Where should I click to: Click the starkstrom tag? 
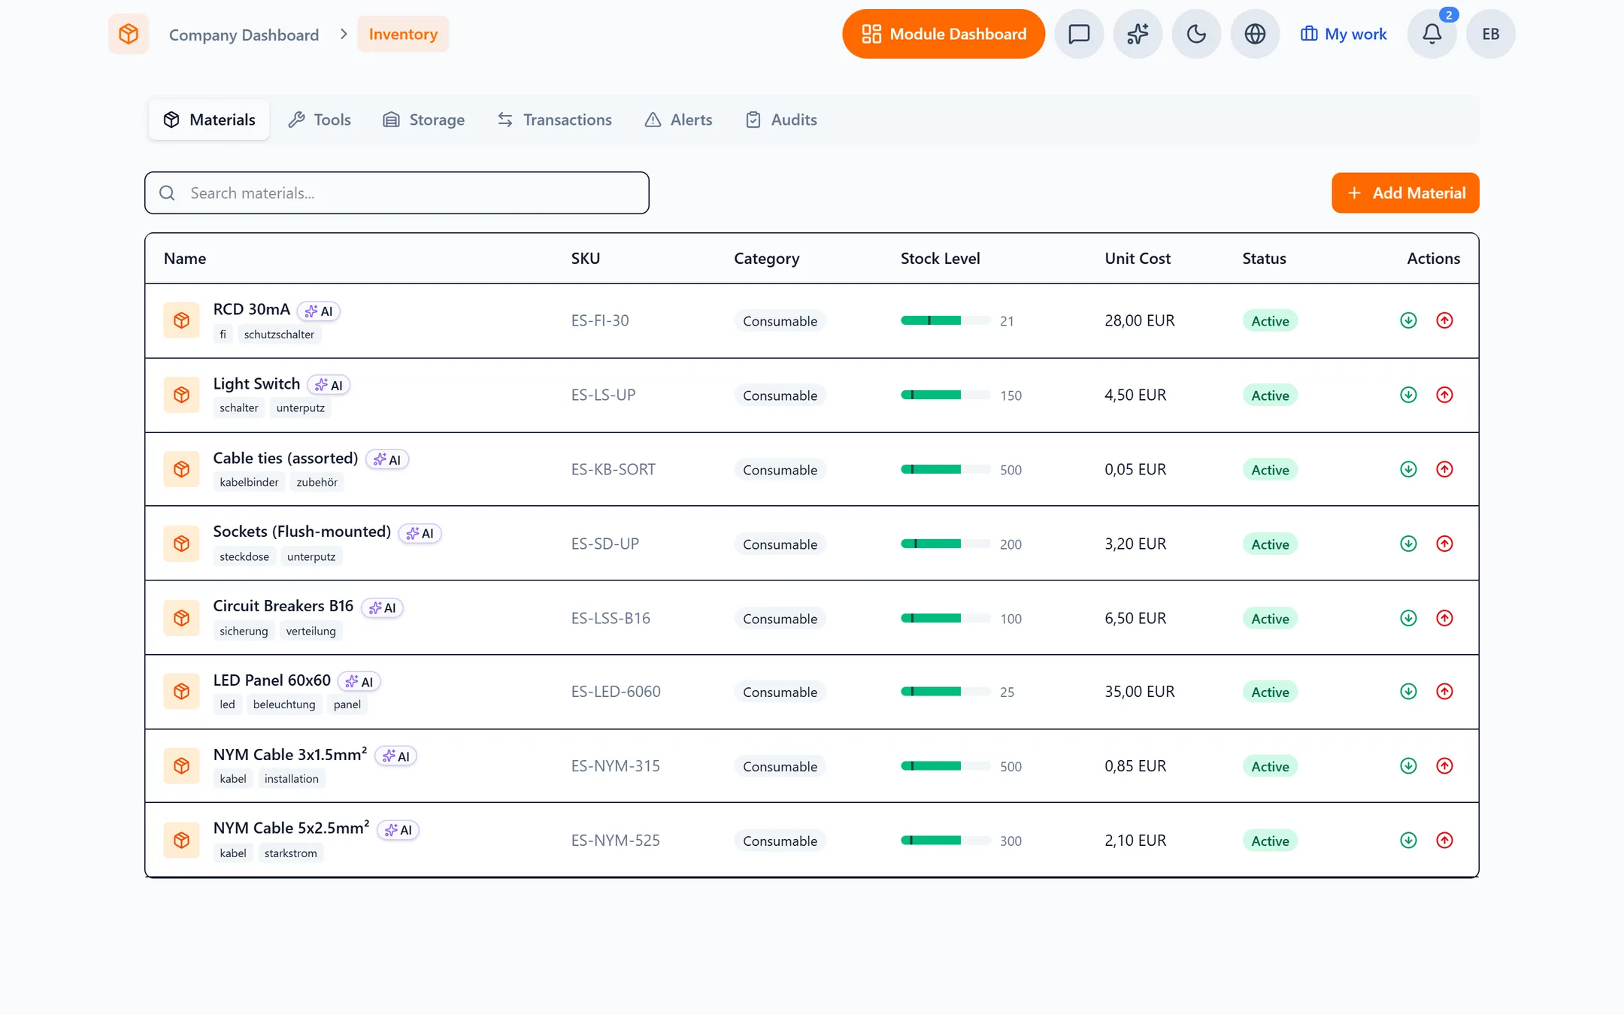pos(290,853)
